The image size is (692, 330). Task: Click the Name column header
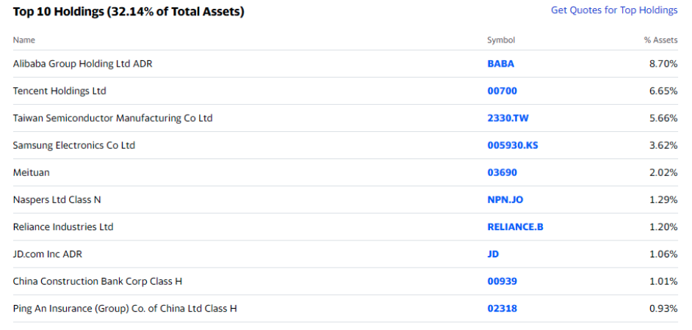click(24, 40)
